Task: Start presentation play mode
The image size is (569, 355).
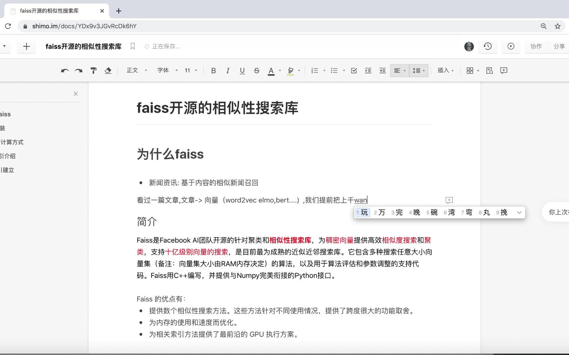Action: pyautogui.click(x=511, y=46)
